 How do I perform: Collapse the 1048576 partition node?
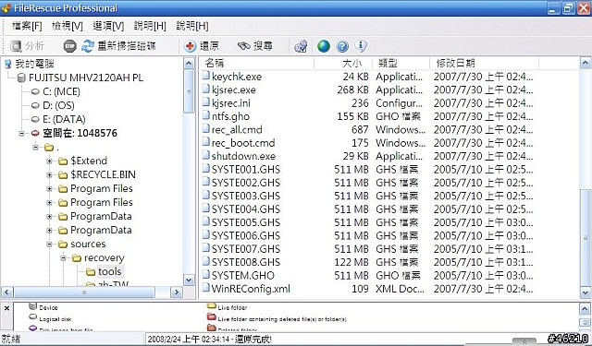[21, 133]
